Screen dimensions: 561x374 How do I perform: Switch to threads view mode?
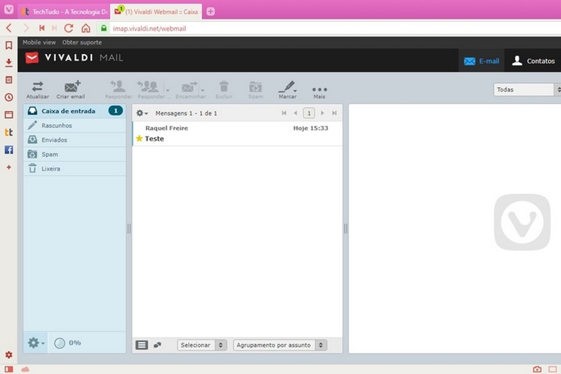tap(157, 345)
